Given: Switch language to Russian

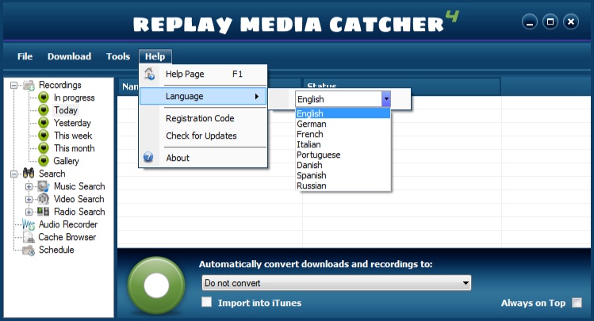Looking at the screenshot, I should [343, 185].
